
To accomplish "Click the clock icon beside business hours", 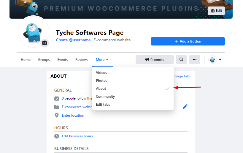I will 57,136.
